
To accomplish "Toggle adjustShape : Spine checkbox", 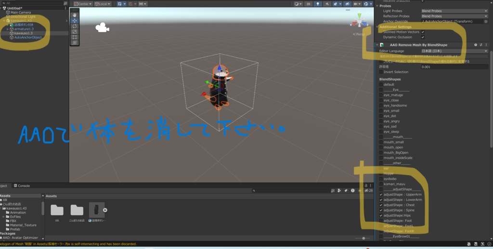I will click(x=381, y=210).
